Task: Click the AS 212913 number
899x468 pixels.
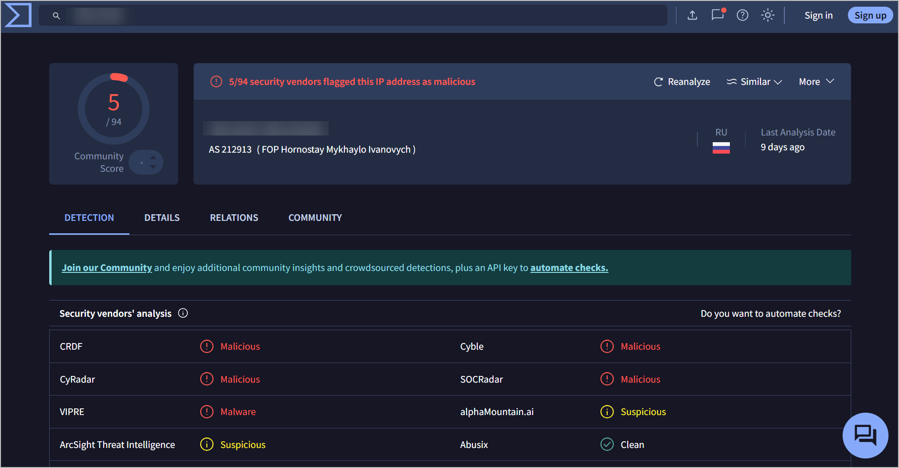Action: click(230, 149)
